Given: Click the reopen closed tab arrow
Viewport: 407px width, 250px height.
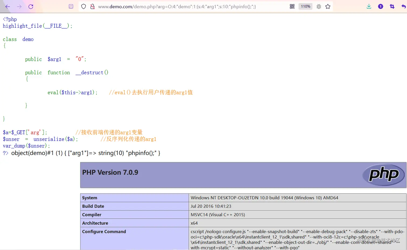Looking at the screenshot, I should [x=404, y=6].
